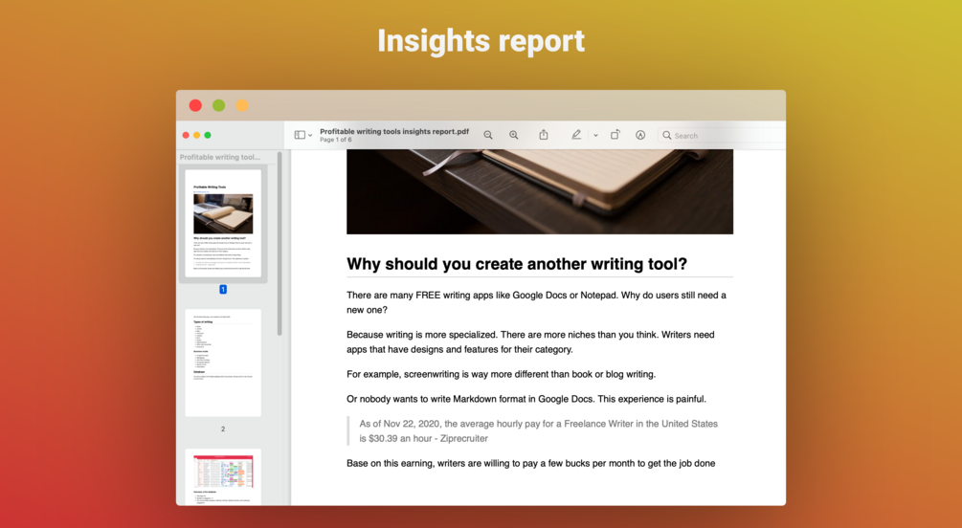
Task: Maximize Preview window with small green button
Action: tap(208, 135)
